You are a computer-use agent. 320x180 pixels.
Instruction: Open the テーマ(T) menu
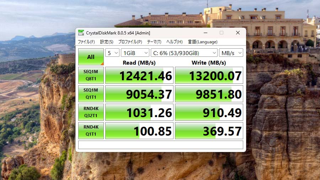pos(154,42)
